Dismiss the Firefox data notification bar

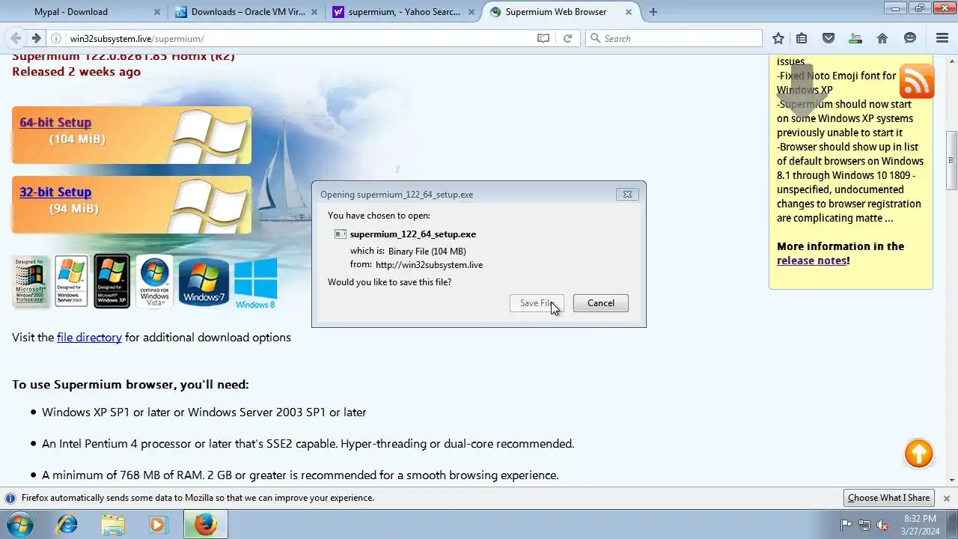[x=946, y=498]
